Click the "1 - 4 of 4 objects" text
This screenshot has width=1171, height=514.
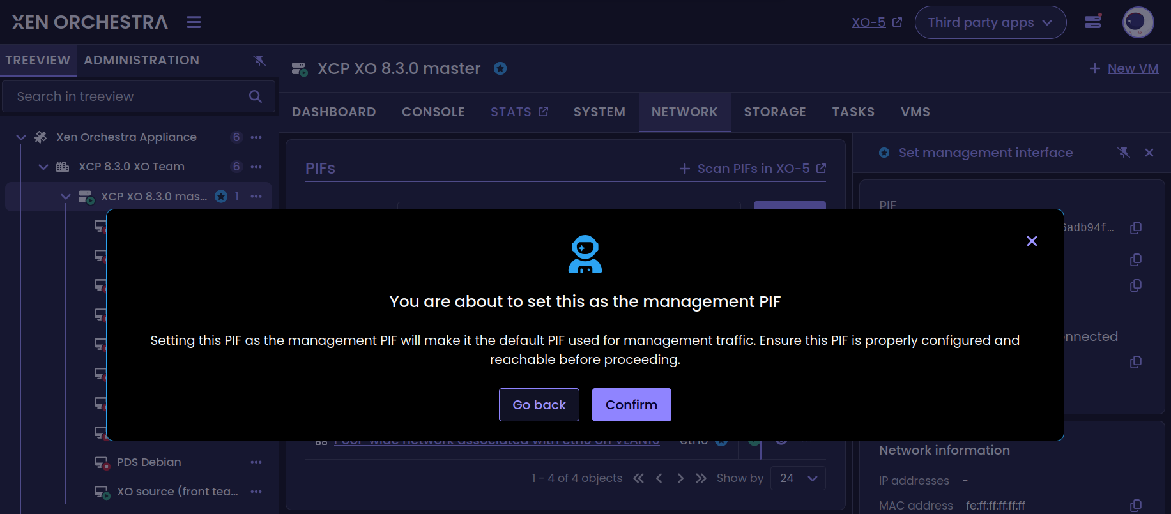(x=577, y=478)
